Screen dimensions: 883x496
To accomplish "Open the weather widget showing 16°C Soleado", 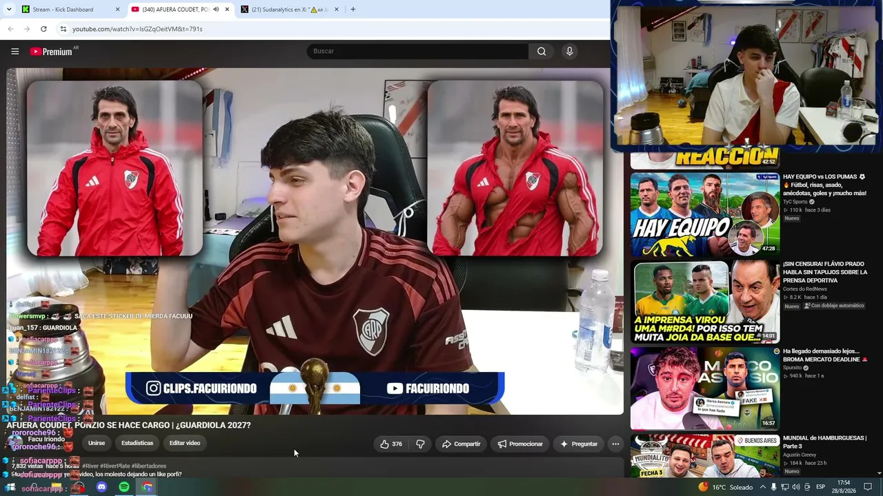I will (x=726, y=487).
